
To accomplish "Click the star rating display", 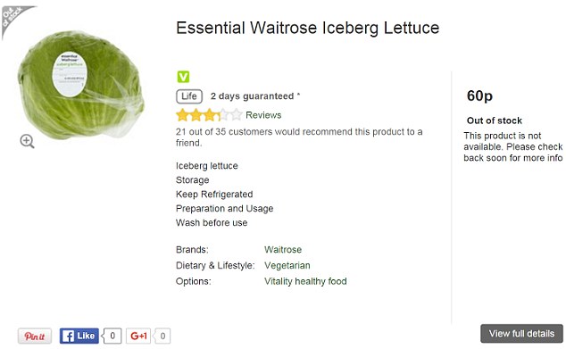I will 209,115.
